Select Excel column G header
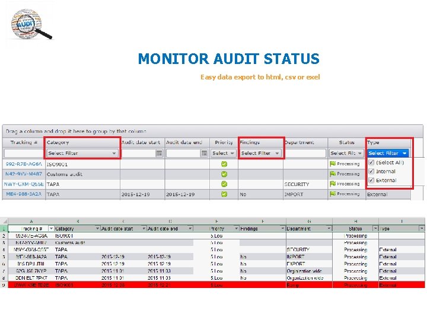This screenshot has width=427, height=320. (309, 221)
